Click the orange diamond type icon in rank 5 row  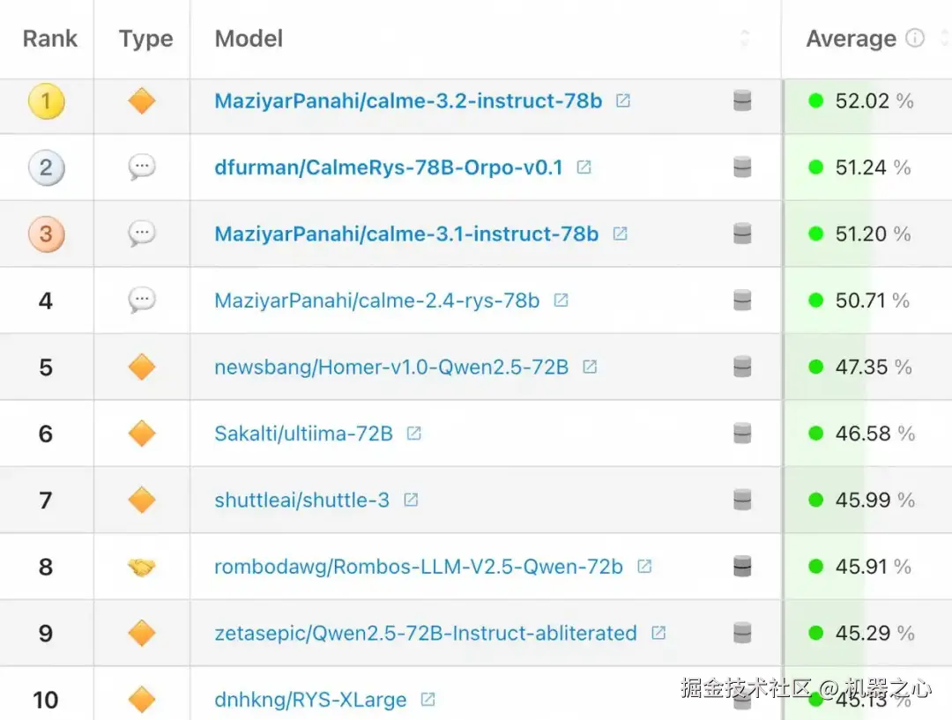[x=142, y=367]
